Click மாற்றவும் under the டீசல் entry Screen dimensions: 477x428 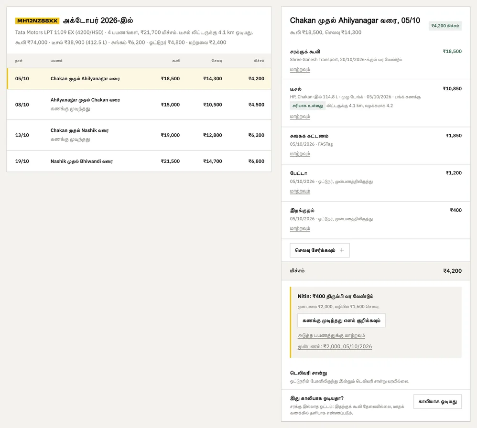(300, 117)
